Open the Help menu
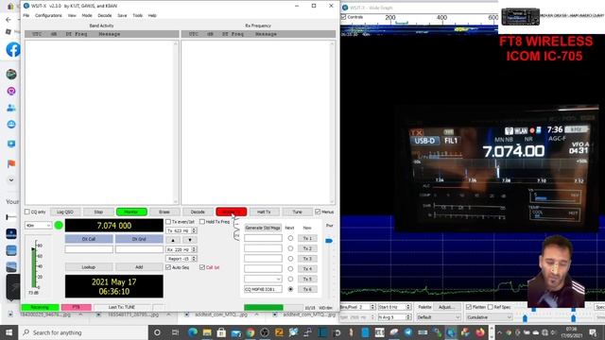The height and width of the screenshot is (340, 605). [x=152, y=15]
